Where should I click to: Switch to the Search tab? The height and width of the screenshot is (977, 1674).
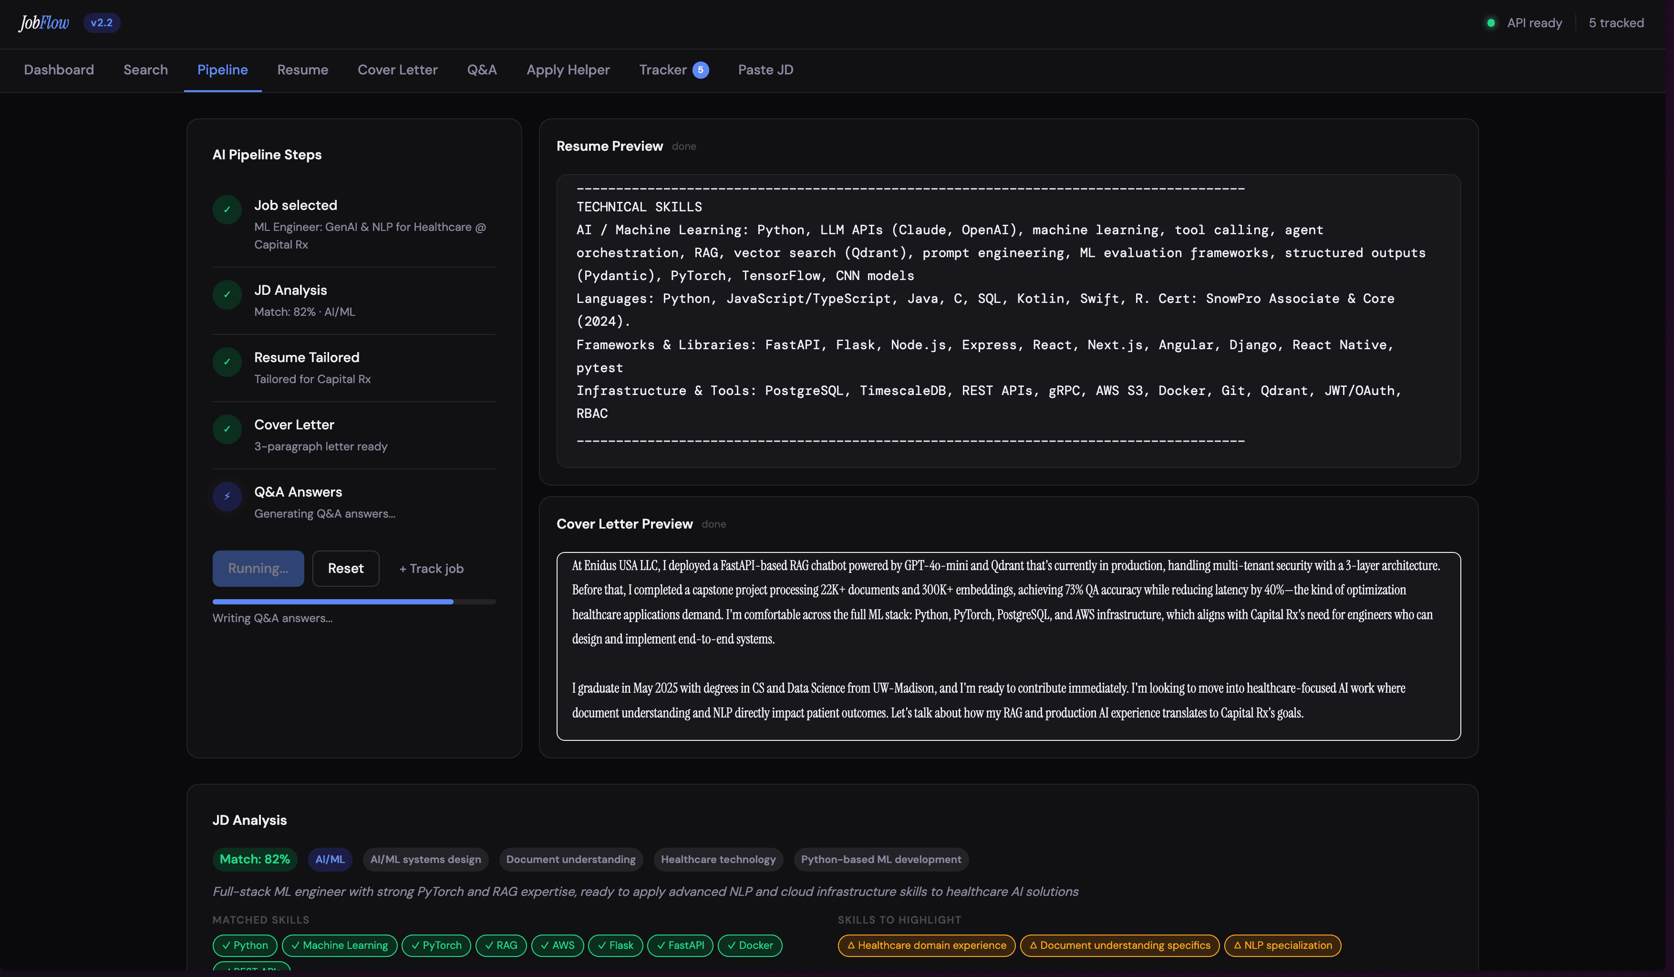tap(145, 70)
